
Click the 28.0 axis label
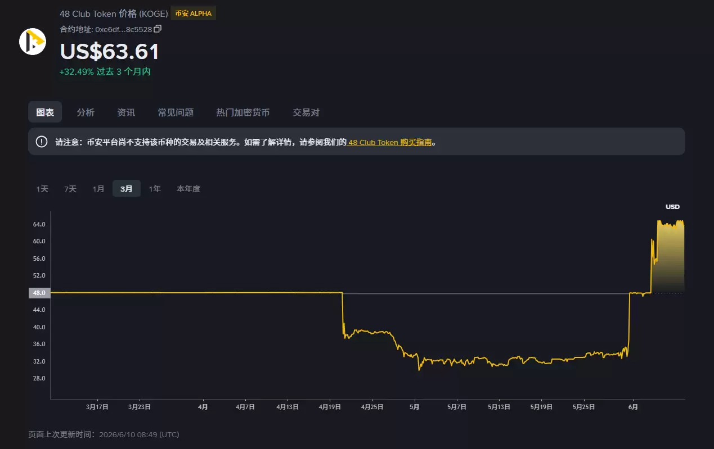click(39, 378)
